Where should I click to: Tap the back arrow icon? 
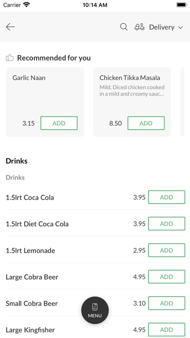tap(10, 27)
